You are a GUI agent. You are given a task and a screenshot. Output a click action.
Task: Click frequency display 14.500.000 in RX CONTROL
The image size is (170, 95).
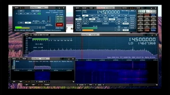pos(108,12)
